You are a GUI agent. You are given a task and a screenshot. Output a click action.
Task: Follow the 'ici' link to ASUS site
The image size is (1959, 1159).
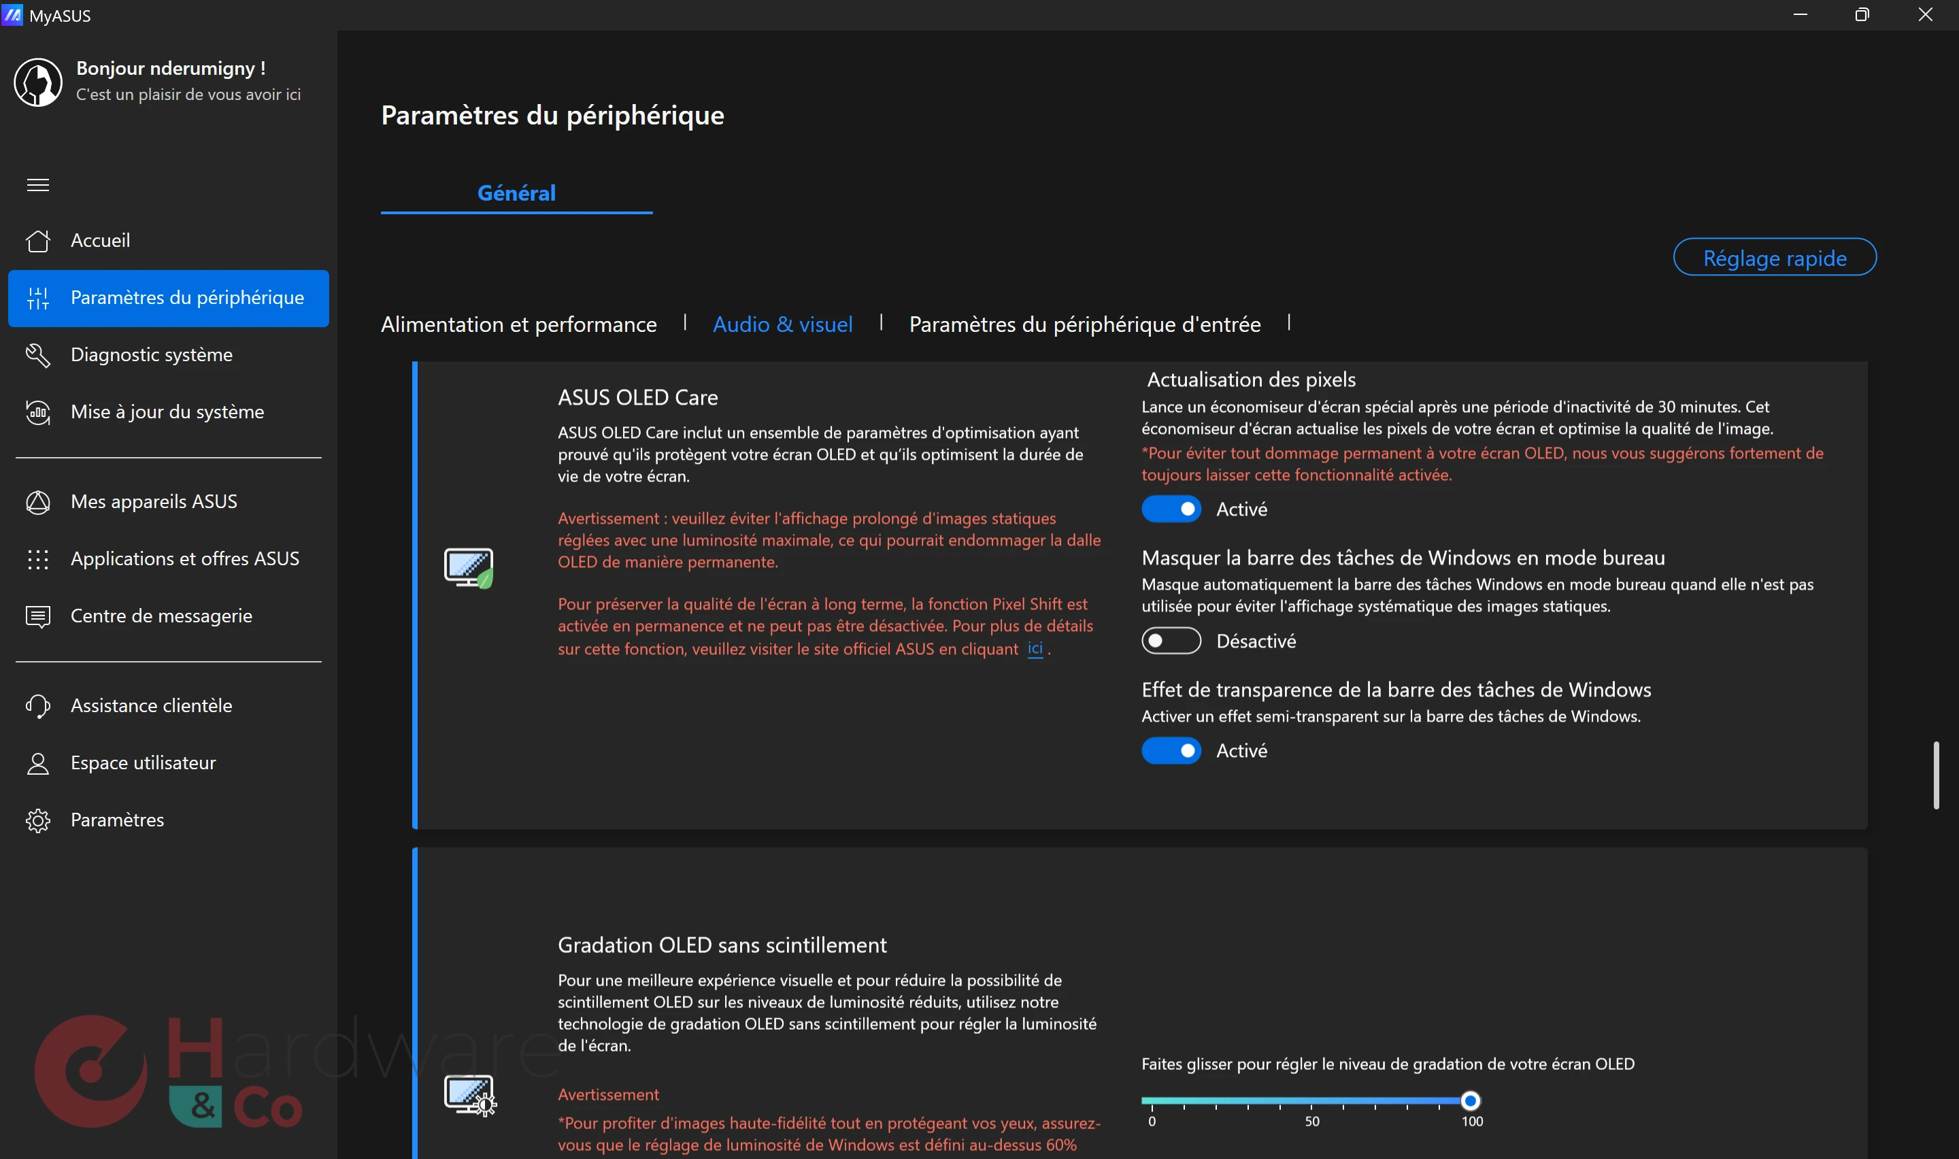click(1035, 648)
